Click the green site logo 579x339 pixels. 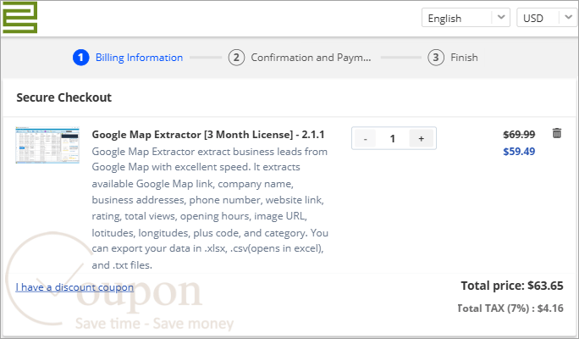point(20,18)
